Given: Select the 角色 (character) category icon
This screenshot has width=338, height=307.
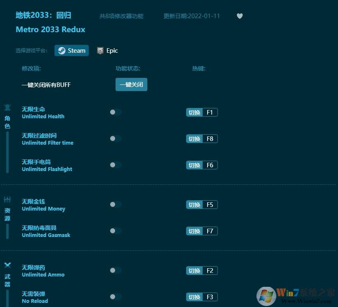Looking at the screenshot, I should point(7,107).
